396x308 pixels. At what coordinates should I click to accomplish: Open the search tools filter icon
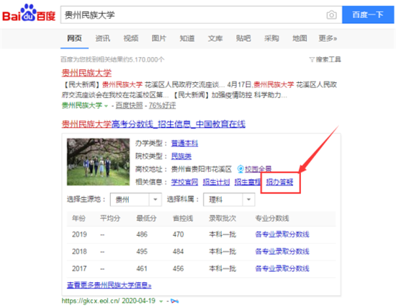click(312, 60)
